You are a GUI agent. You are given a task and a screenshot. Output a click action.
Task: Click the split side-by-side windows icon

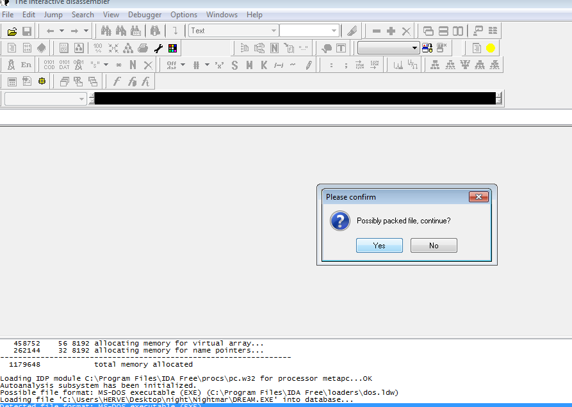(x=458, y=31)
